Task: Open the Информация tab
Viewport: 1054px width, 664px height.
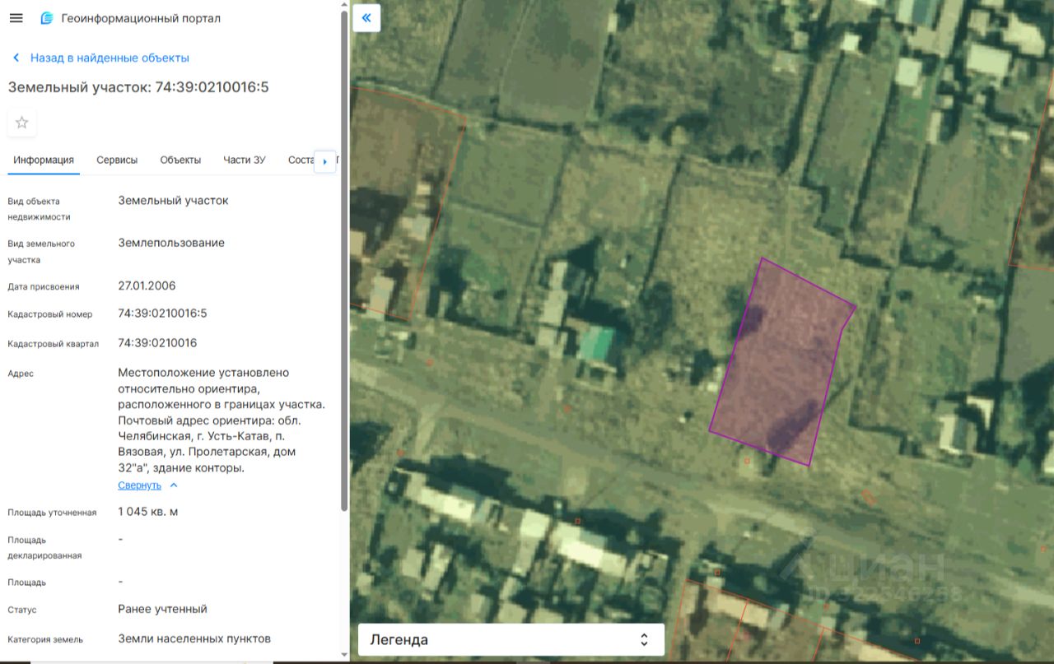Action: [44, 160]
